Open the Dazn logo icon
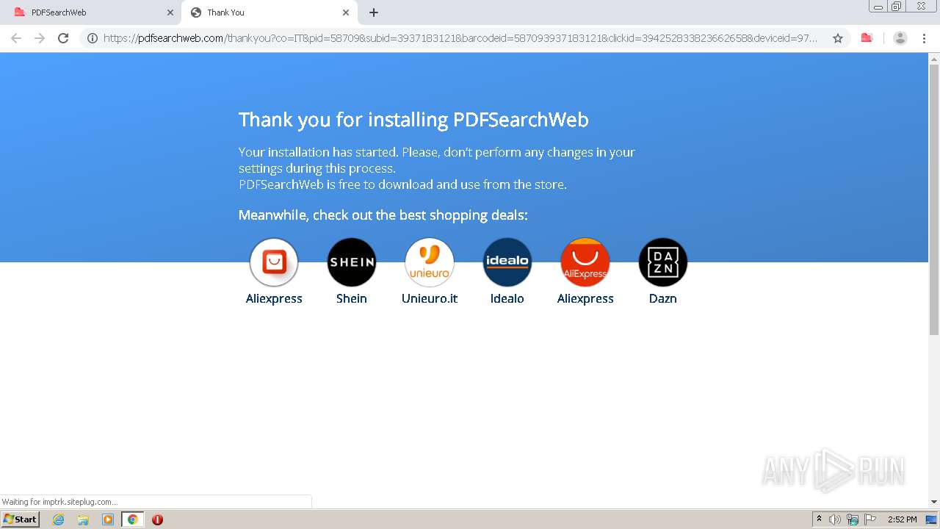This screenshot has height=529, width=940. (x=663, y=262)
